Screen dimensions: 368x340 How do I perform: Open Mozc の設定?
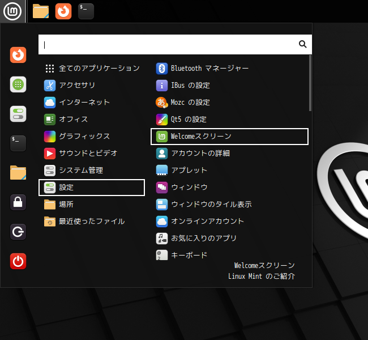229,103
